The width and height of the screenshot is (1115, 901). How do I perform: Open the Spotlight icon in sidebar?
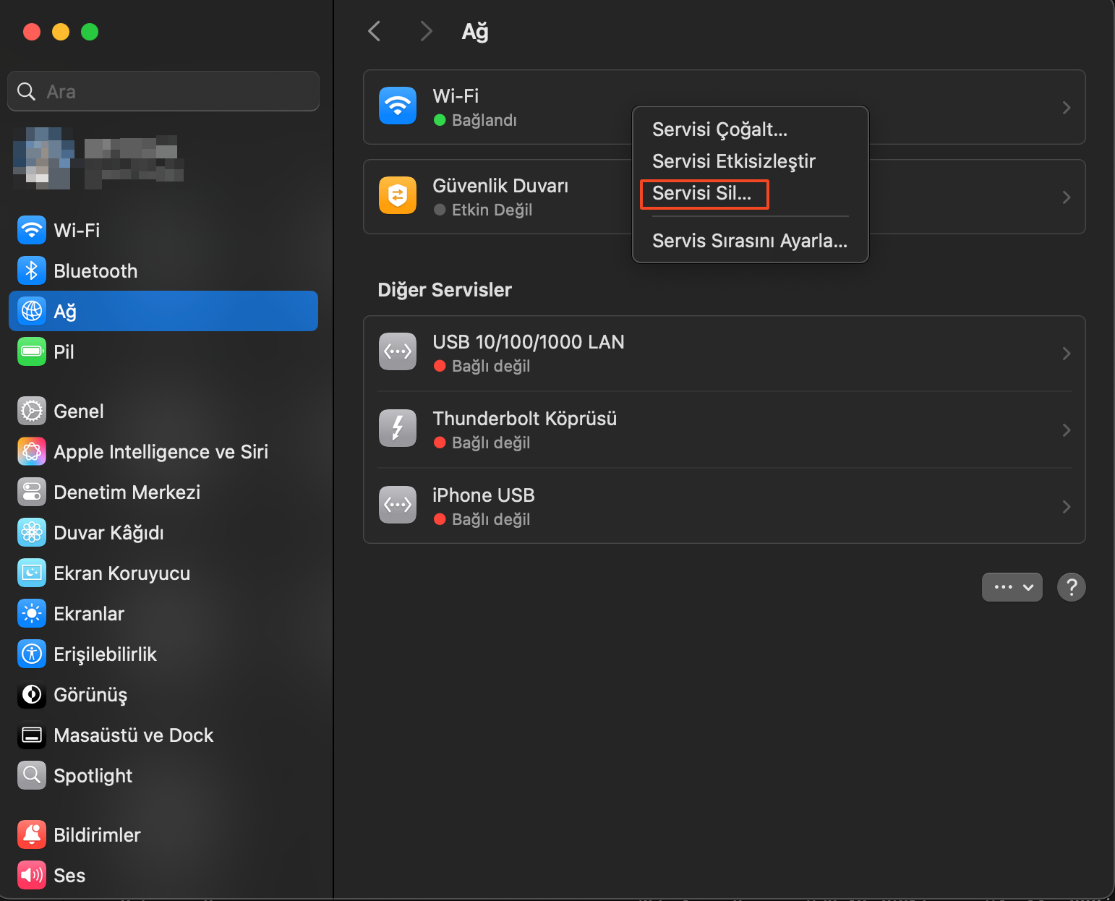[32, 776]
